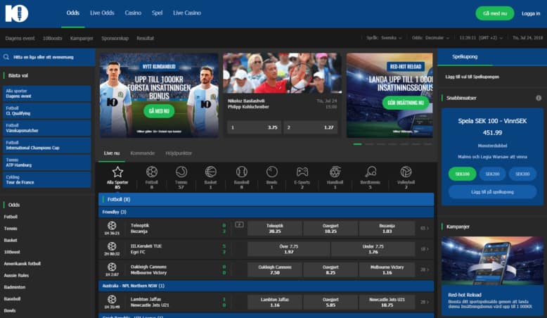The height and width of the screenshot is (318, 547).
Task: Select the SEK200 stake option
Action: 492,174
